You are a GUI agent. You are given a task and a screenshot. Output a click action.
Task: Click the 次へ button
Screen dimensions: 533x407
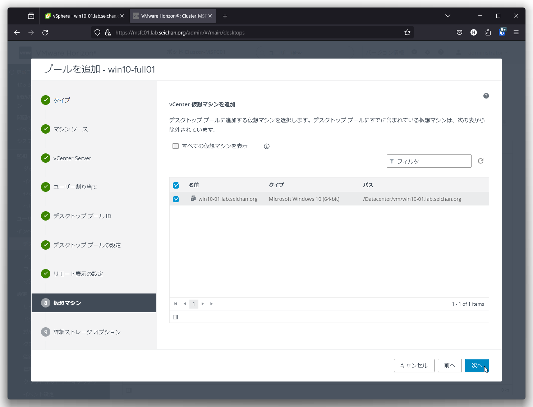(x=477, y=365)
